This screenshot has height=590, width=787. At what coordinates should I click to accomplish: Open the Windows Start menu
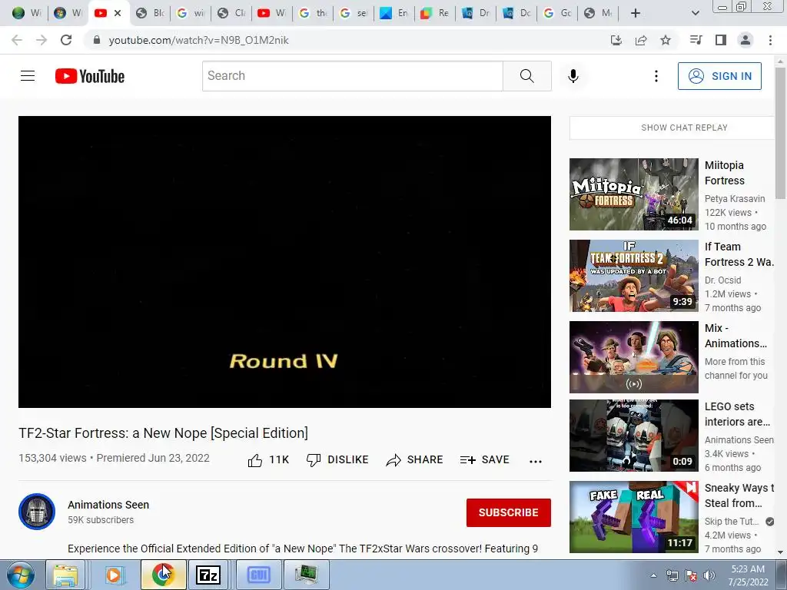[21, 575]
